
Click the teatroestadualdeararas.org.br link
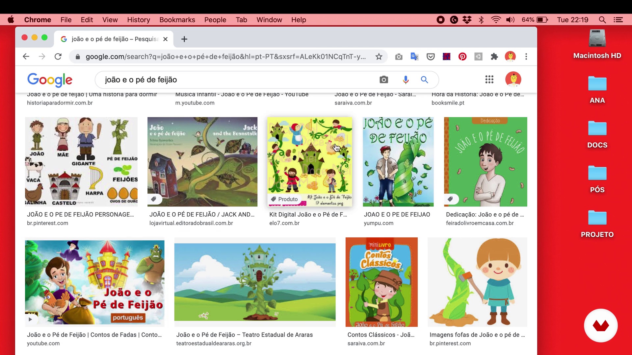(214, 343)
